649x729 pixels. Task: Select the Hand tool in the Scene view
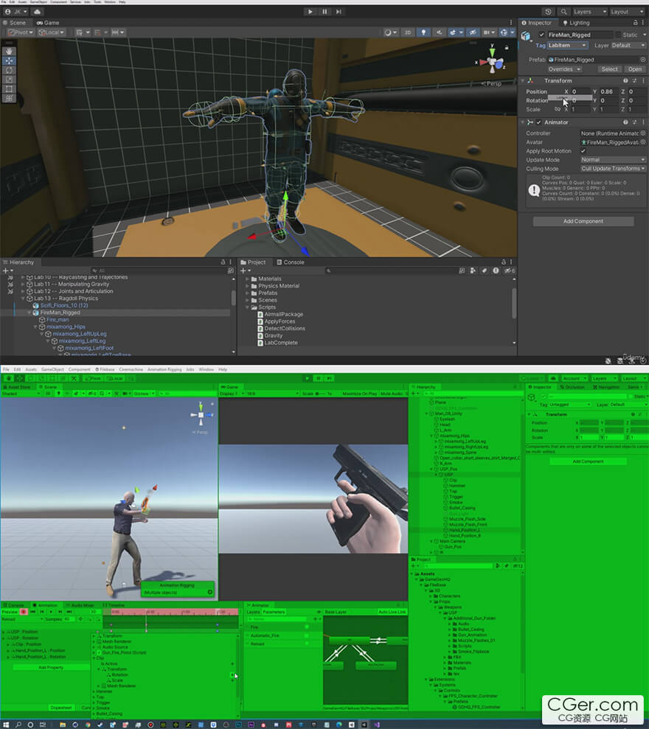pos(9,51)
